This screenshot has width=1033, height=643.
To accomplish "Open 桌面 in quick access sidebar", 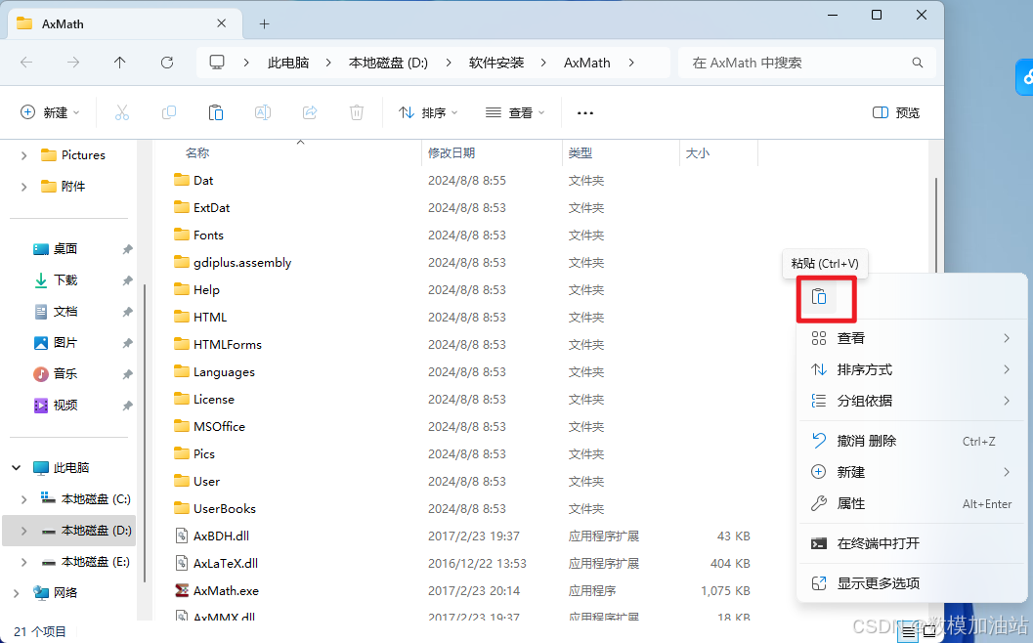I will [65, 249].
